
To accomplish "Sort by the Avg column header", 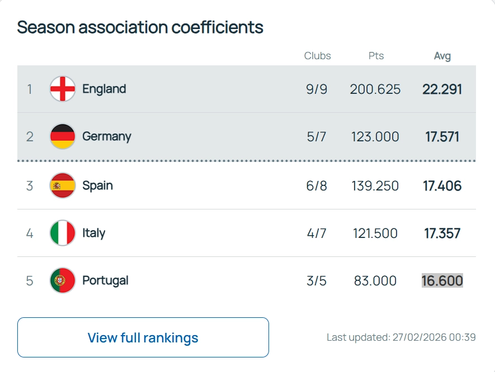I will point(442,56).
